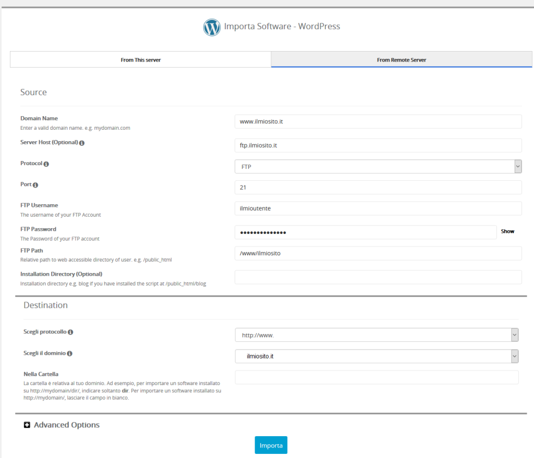The image size is (534, 458).
Task: Click the Nella Cartella label
Action: pyautogui.click(x=41, y=374)
